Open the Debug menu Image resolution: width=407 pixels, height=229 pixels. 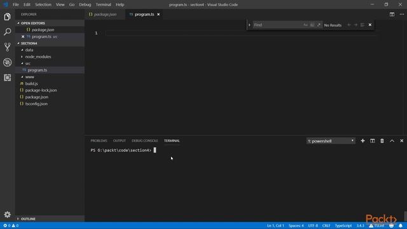[x=85, y=4]
